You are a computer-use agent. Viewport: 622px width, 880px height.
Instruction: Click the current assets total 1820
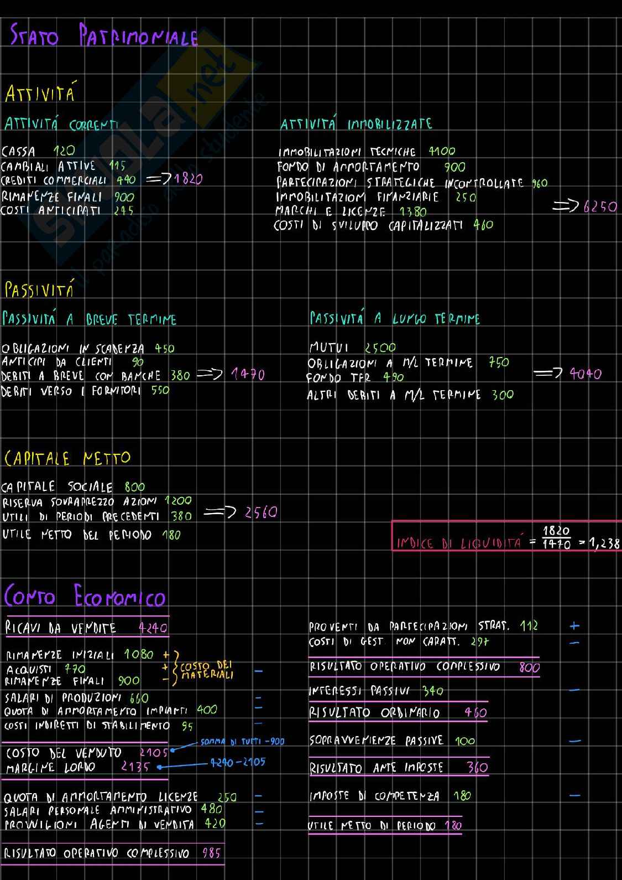point(189,179)
